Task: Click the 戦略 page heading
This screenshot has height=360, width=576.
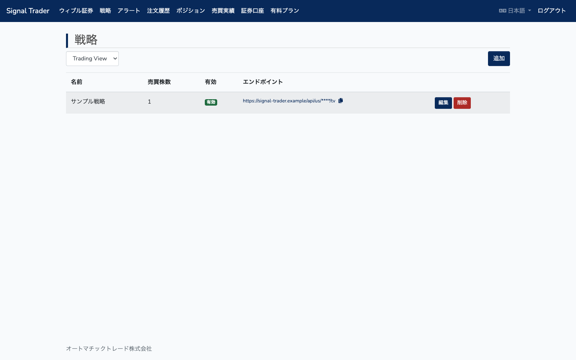Action: click(x=86, y=40)
